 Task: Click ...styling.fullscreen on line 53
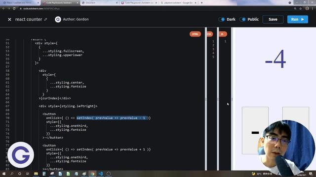(63, 51)
